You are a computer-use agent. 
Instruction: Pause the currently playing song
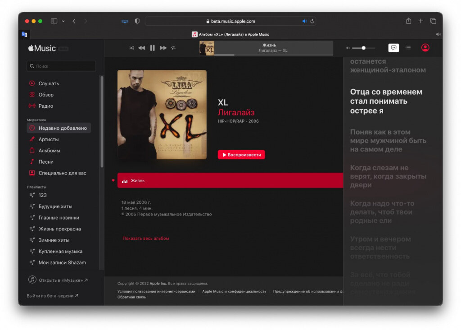pos(152,47)
